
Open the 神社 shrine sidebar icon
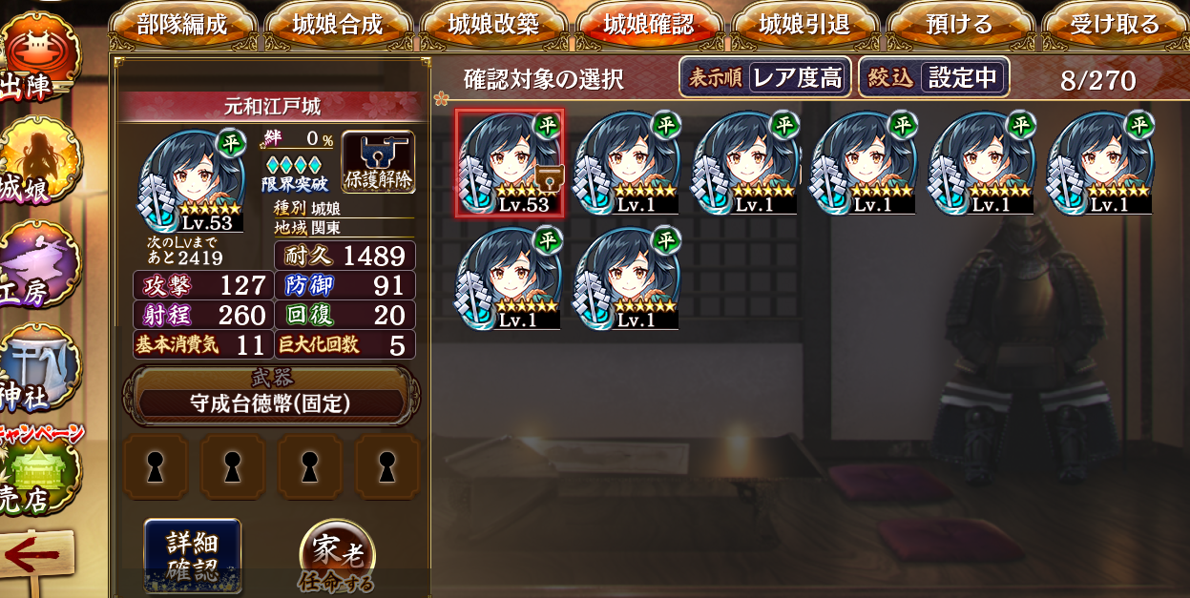[38, 370]
